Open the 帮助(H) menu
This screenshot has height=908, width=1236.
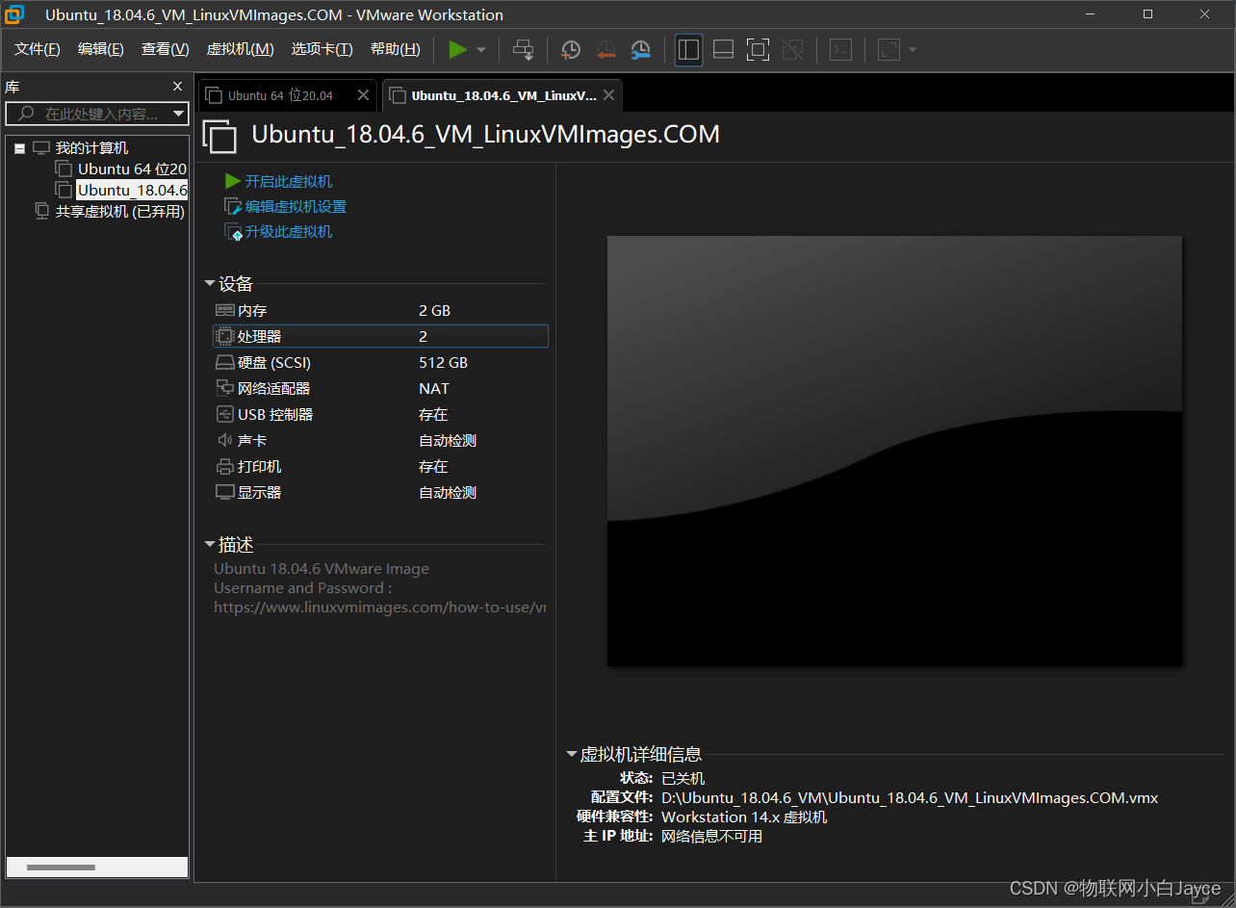[396, 49]
